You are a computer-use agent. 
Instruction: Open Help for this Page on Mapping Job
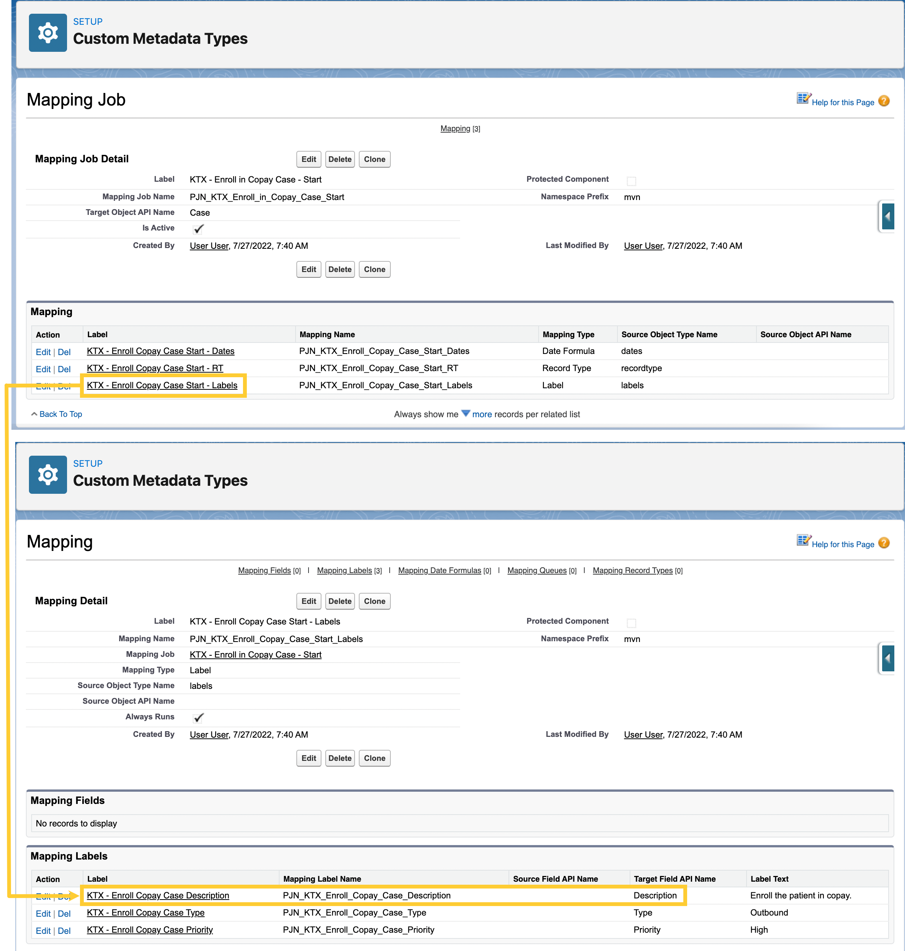843,102
